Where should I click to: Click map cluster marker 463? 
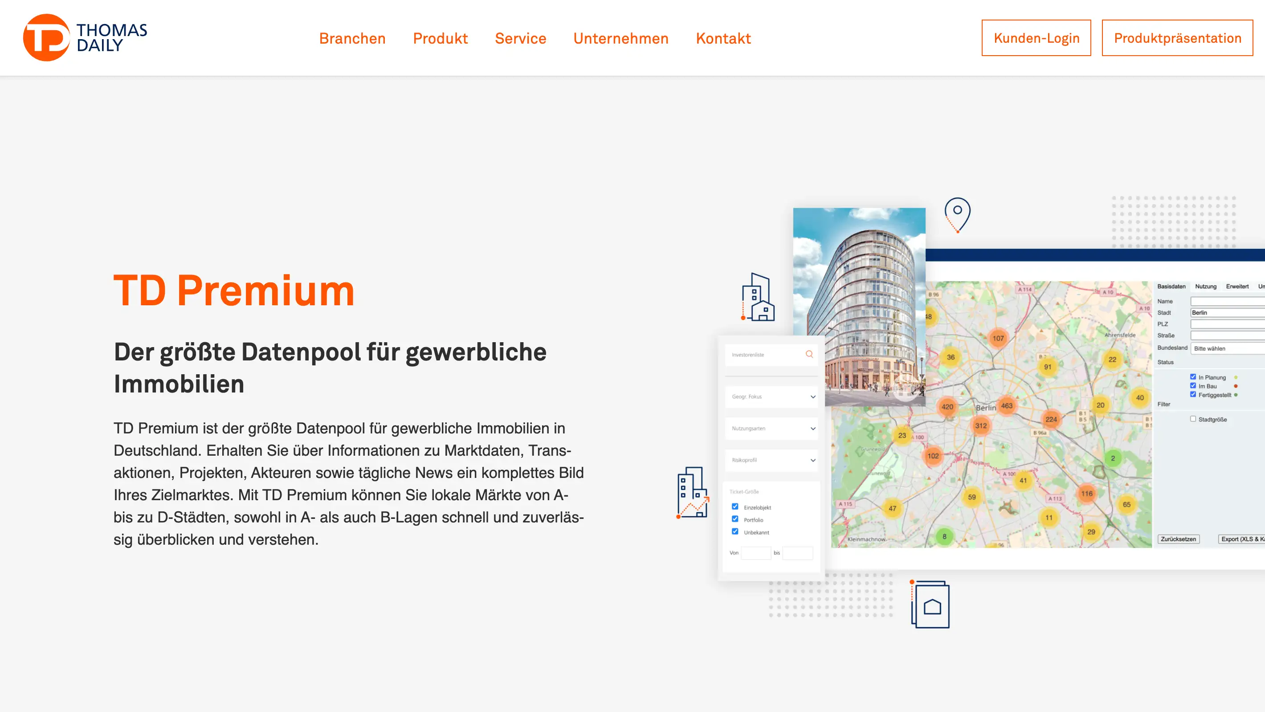(1007, 406)
